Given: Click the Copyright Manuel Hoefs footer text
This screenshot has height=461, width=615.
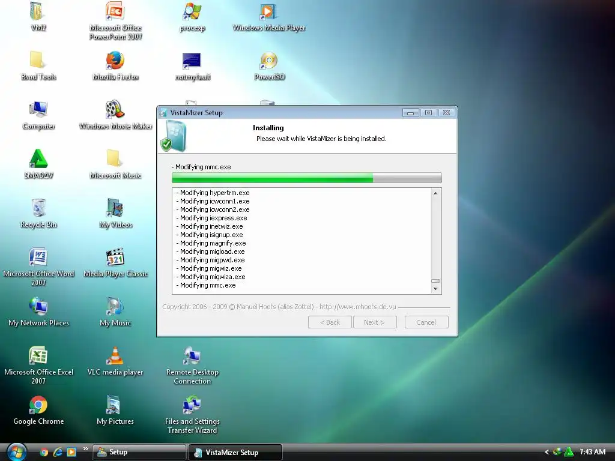Looking at the screenshot, I should (279, 307).
